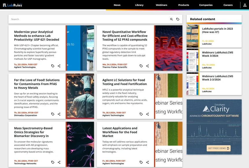Click Latest Applications webinar field thumbnail
The image size is (249, 168).
point(169,144)
